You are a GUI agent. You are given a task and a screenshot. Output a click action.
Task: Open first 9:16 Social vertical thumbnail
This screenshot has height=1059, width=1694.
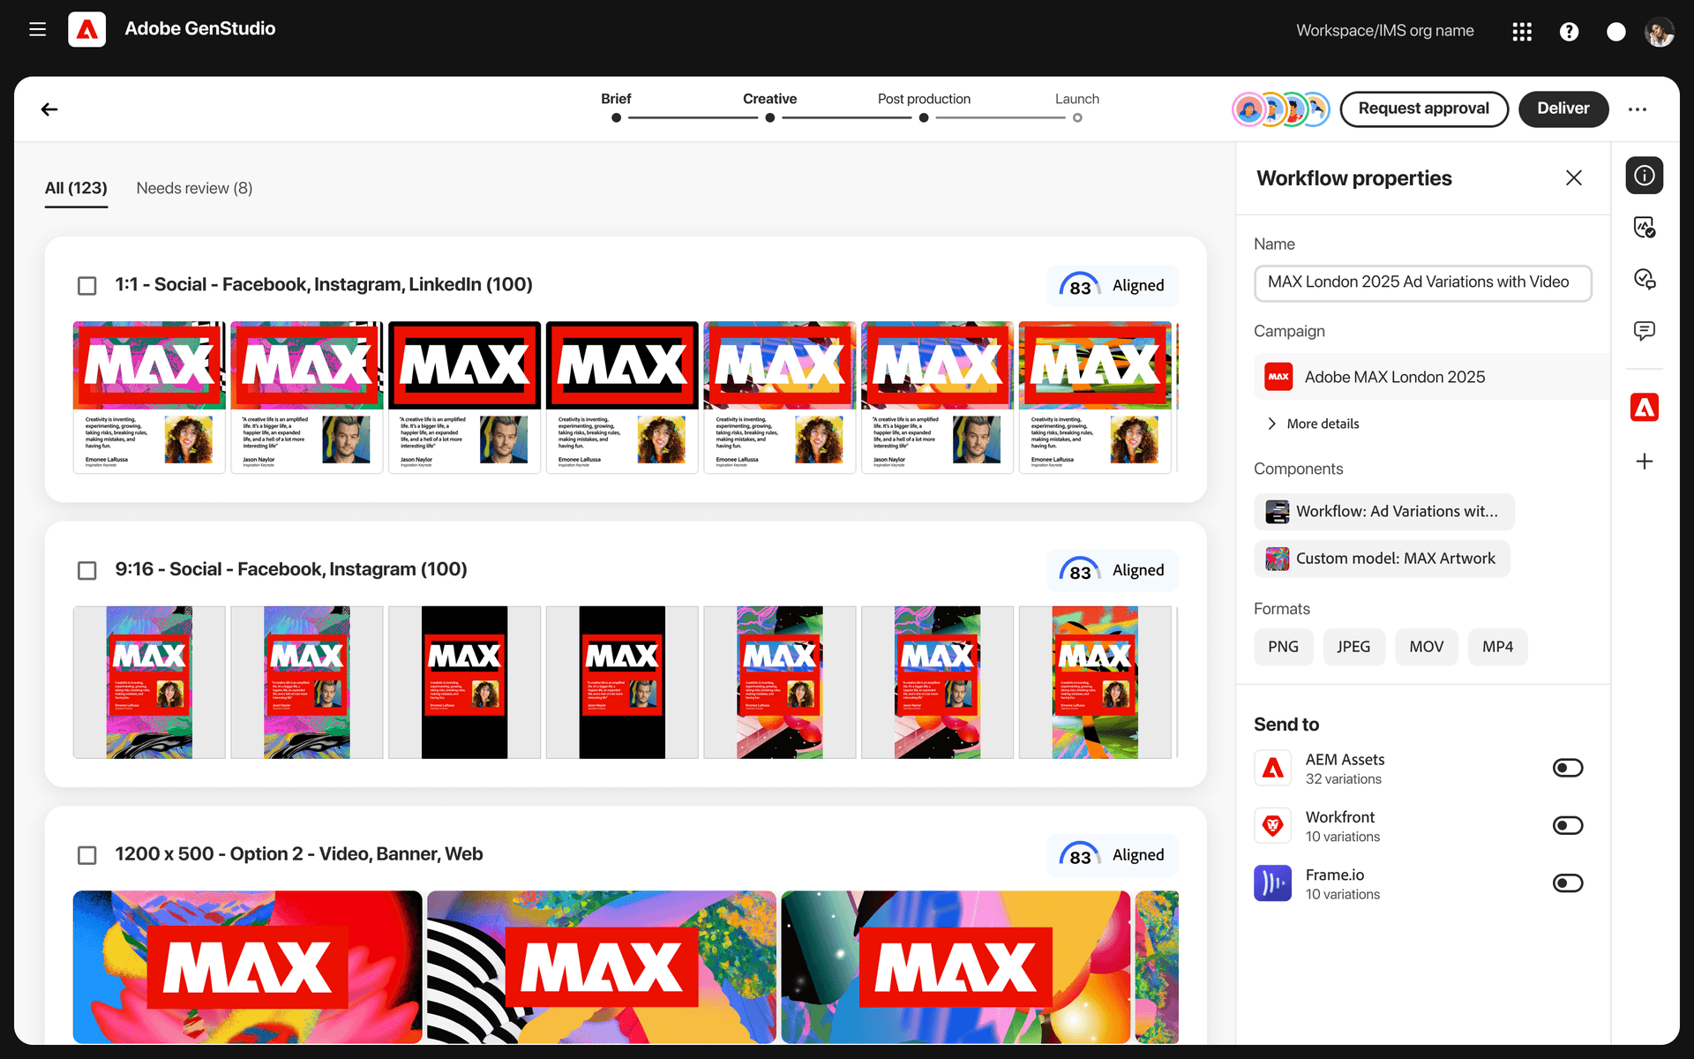coord(149,682)
